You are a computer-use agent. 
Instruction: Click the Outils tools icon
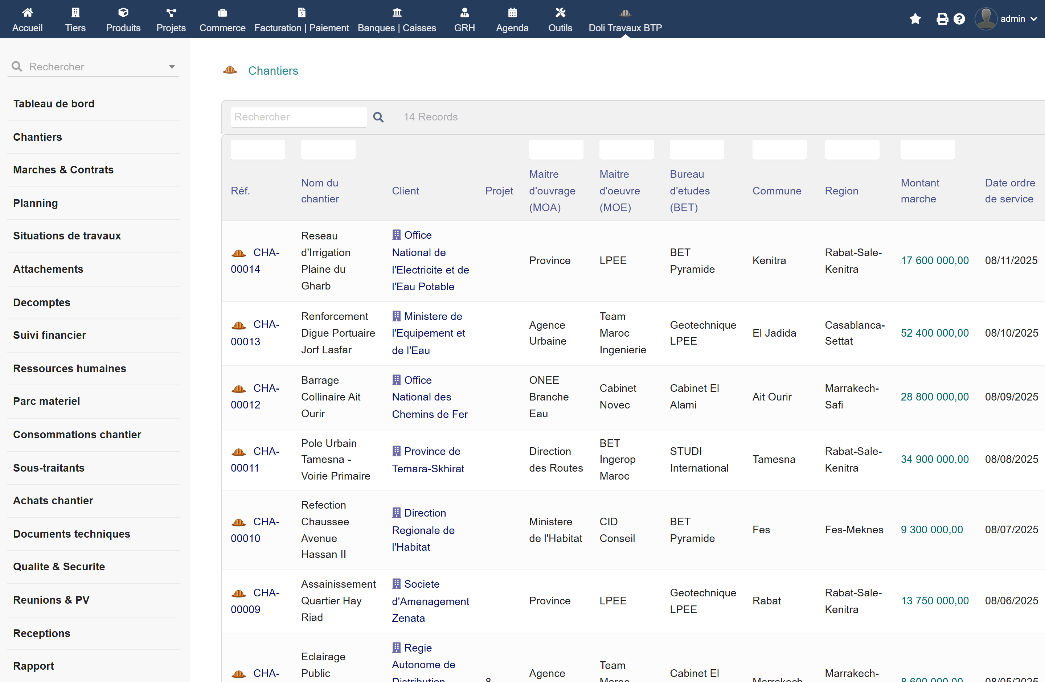[x=560, y=12]
